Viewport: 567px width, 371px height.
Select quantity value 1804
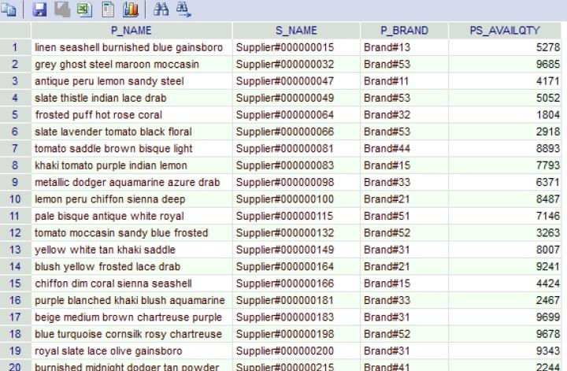point(505,115)
